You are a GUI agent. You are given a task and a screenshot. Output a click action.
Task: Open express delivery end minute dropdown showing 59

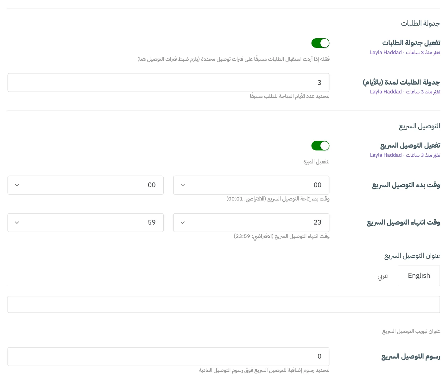[x=85, y=222]
